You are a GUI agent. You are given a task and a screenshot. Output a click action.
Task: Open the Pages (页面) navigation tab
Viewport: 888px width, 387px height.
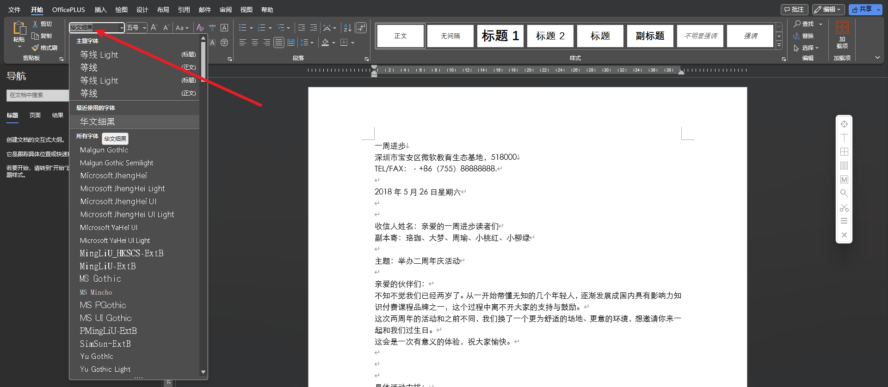pos(35,115)
